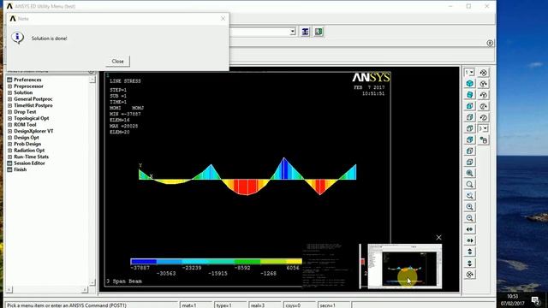Screen dimensions: 548x308
Task: Open the Windows notification center icon
Action: tap(535, 300)
